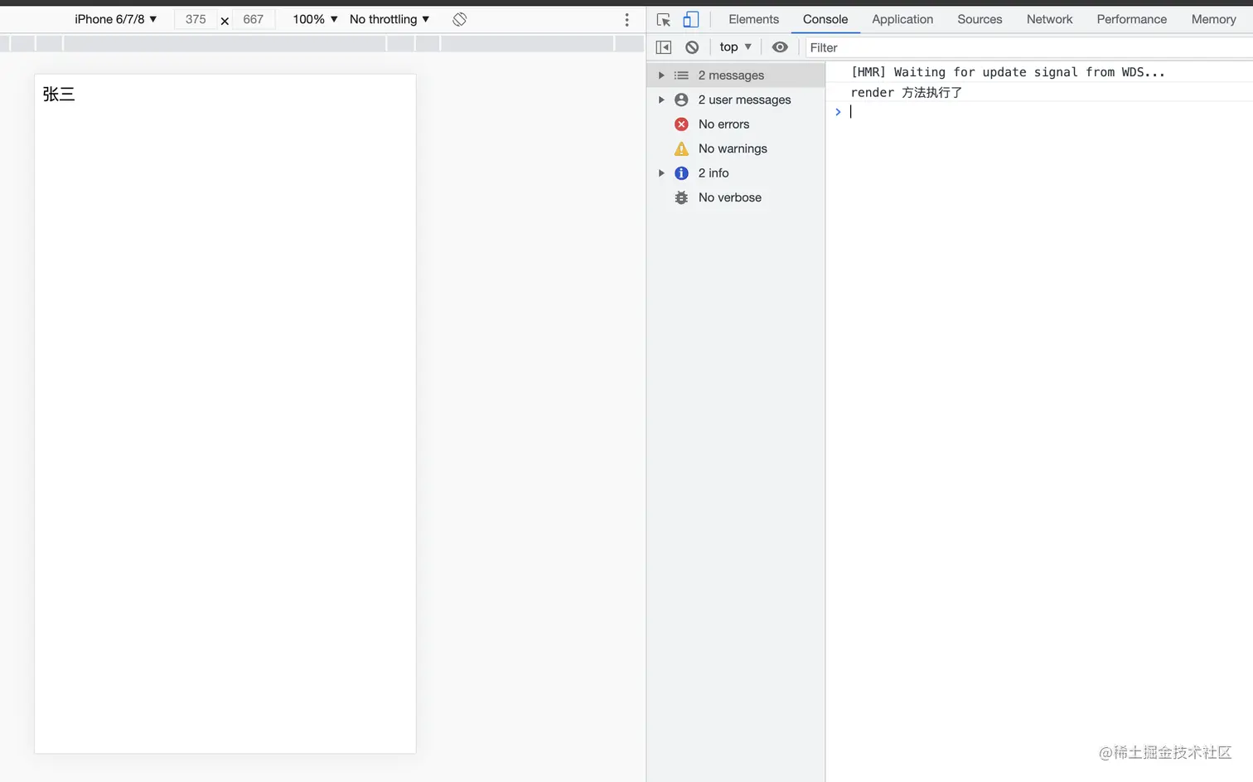Screen dimensions: 1253x782
Task: Click the blue info circle icon
Action: 681,173
